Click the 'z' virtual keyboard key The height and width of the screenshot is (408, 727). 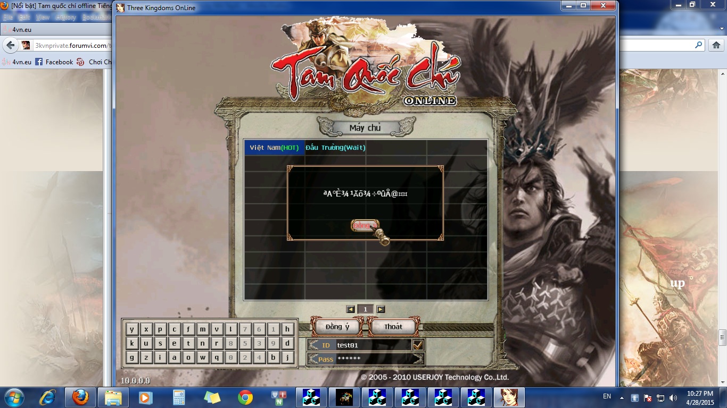coord(146,358)
